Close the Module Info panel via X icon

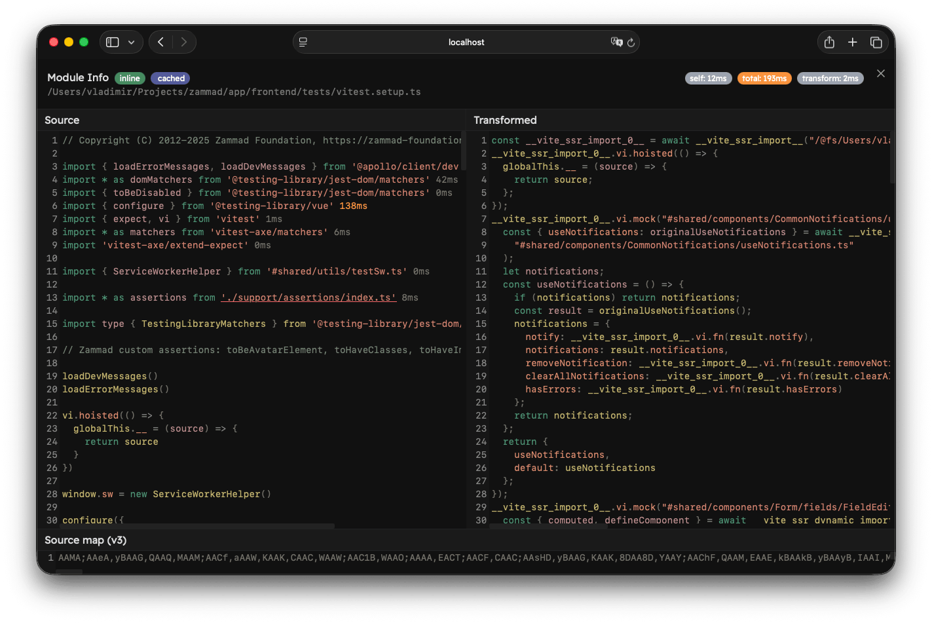tap(880, 73)
